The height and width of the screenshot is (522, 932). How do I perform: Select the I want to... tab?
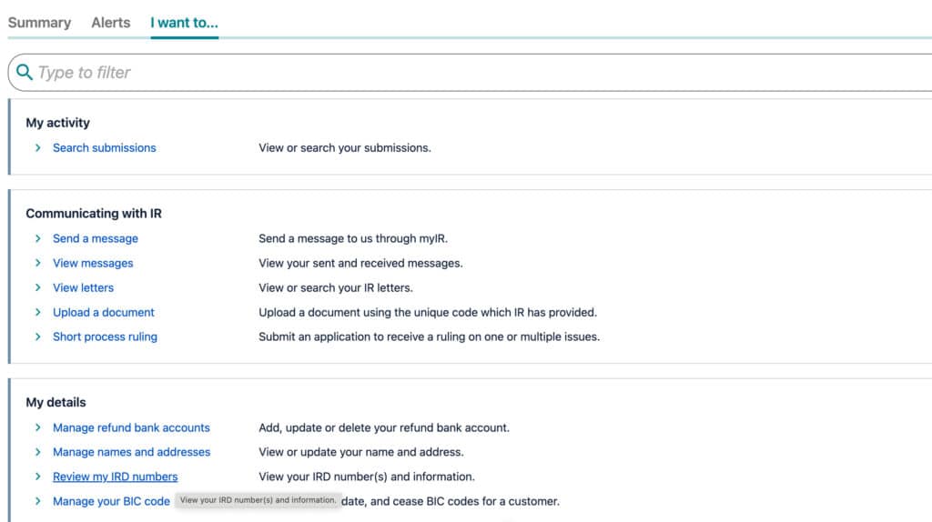[184, 23]
